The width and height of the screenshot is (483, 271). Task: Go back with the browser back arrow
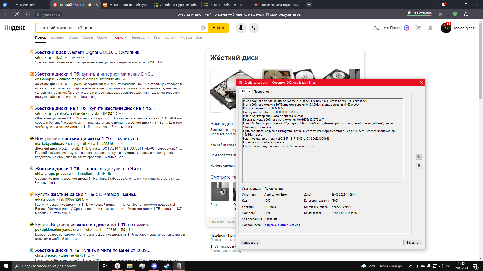pos(6,14)
